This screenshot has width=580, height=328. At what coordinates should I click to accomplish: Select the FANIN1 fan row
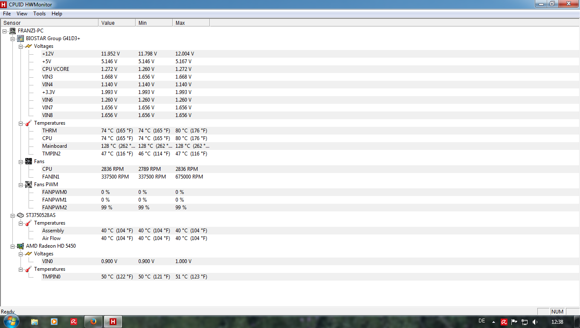[x=290, y=177]
